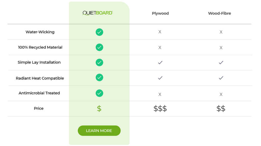Select the Plywood column header
Screen dimensions: 261x146
pyautogui.click(x=160, y=13)
